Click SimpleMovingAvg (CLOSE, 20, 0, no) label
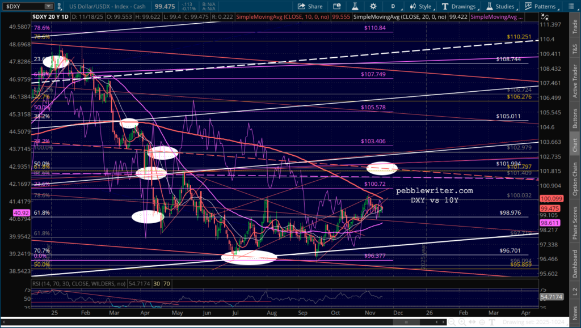Image resolution: width=581 pixels, height=328 pixels. click(399, 17)
